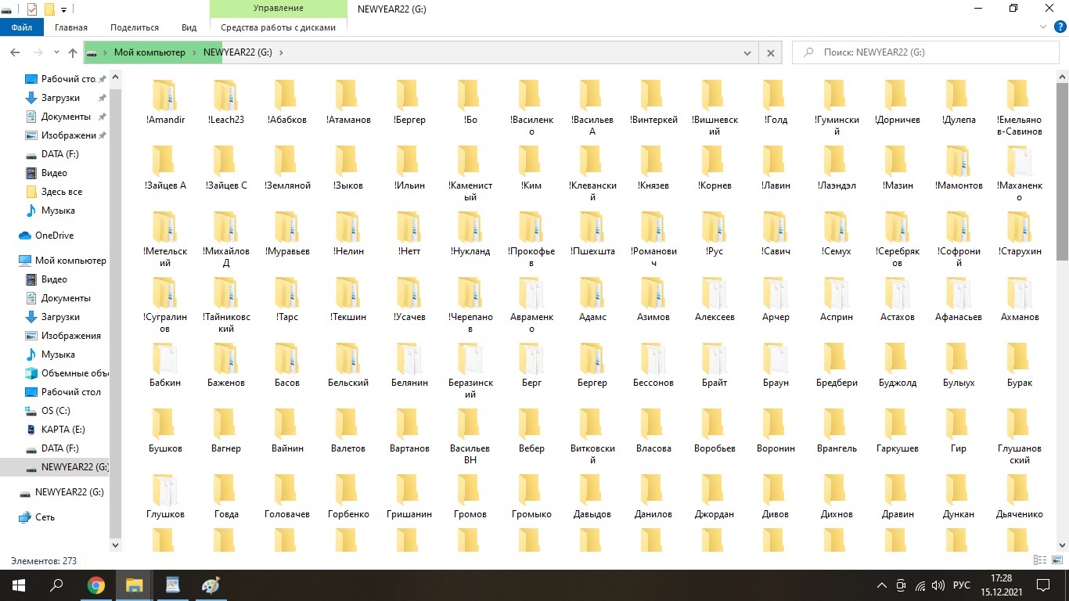Expand the chevron after Мой компьютер in the address bar

click(194, 52)
